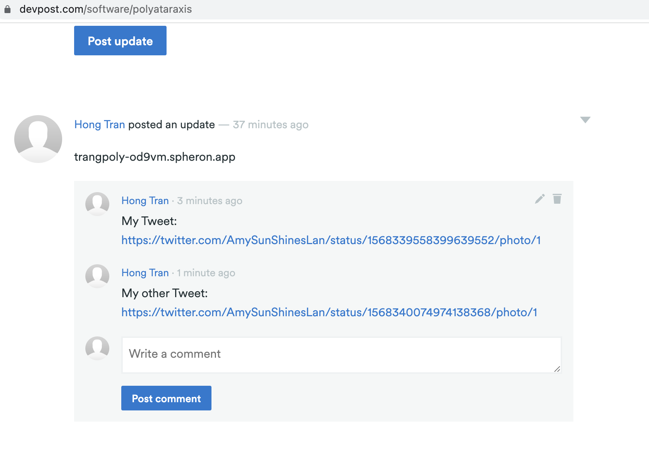This screenshot has width=649, height=465.
Task: Open Hong Tran's profile from update header
Action: click(100, 124)
